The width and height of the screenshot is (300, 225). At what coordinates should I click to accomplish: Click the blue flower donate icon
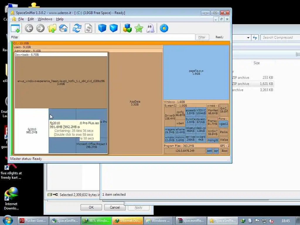click(164, 28)
